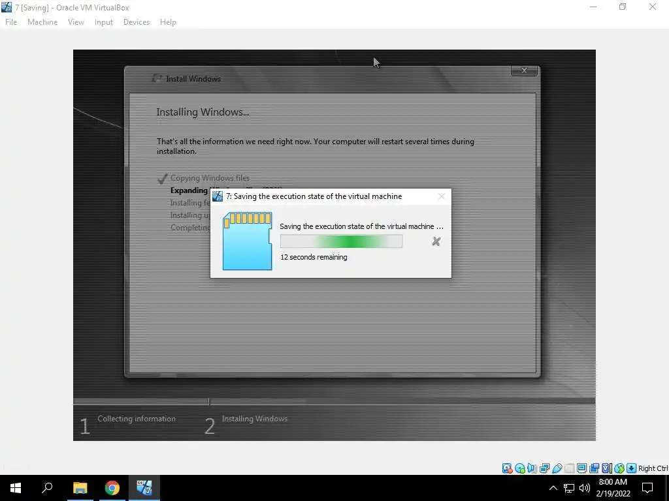Click the Right Ctrl host key label
This screenshot has width=669, height=501.
653,468
